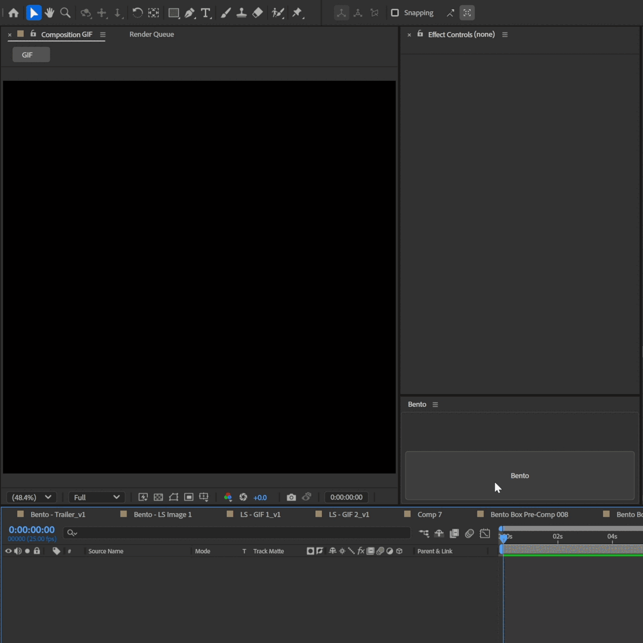This screenshot has width=643, height=643.
Task: Toggle snap along edges extend option
Action: coord(451,13)
